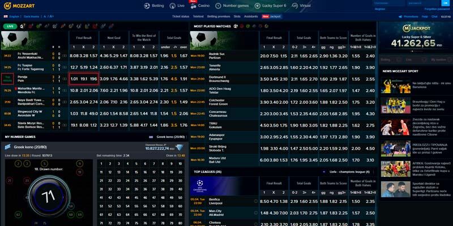Image resolution: width=453 pixels, height=226 pixels.
Task: Open the New Jackpot menu item
Action: (271, 16)
